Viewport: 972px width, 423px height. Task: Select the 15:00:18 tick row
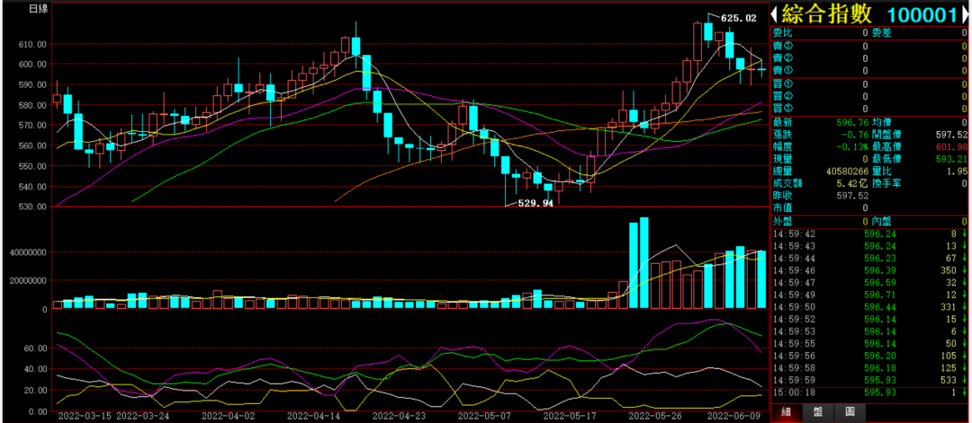click(x=869, y=392)
